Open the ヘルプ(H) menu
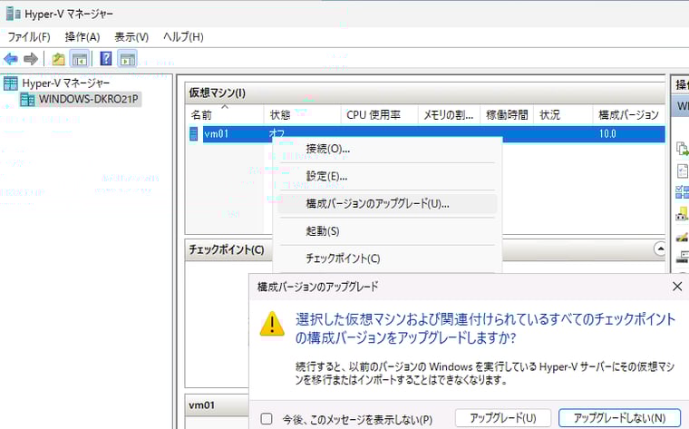This screenshot has height=429, width=689. 183,37
